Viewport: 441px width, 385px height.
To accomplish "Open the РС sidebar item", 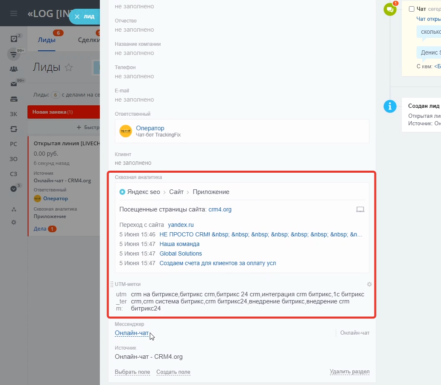I will 13,144.
